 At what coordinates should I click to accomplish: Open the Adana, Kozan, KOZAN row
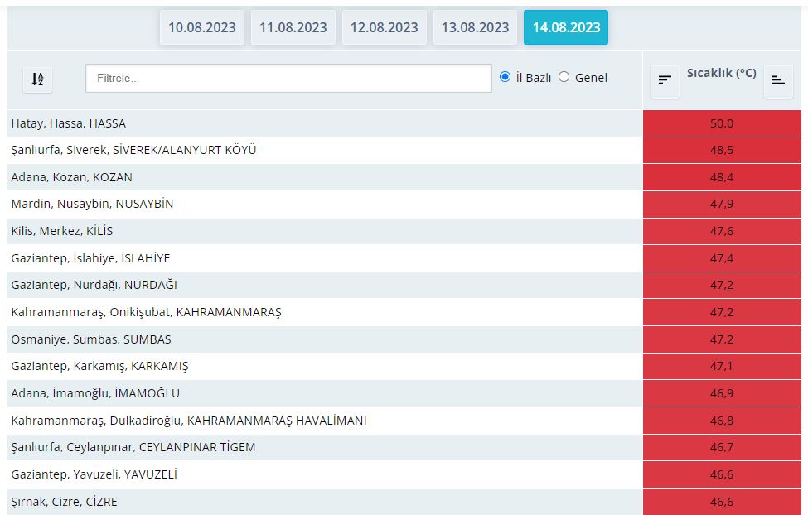point(72,177)
